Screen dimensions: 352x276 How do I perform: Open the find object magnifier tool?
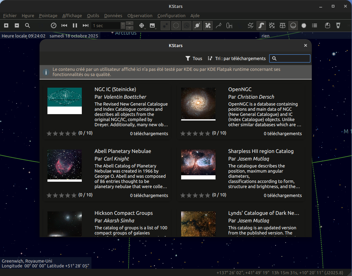[x=27, y=25]
